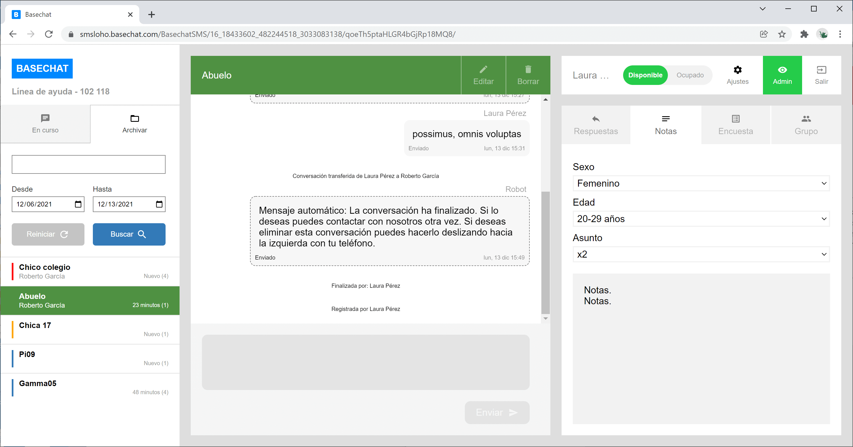
Task: Open the Chico colegio conversation
Action: (x=90, y=271)
